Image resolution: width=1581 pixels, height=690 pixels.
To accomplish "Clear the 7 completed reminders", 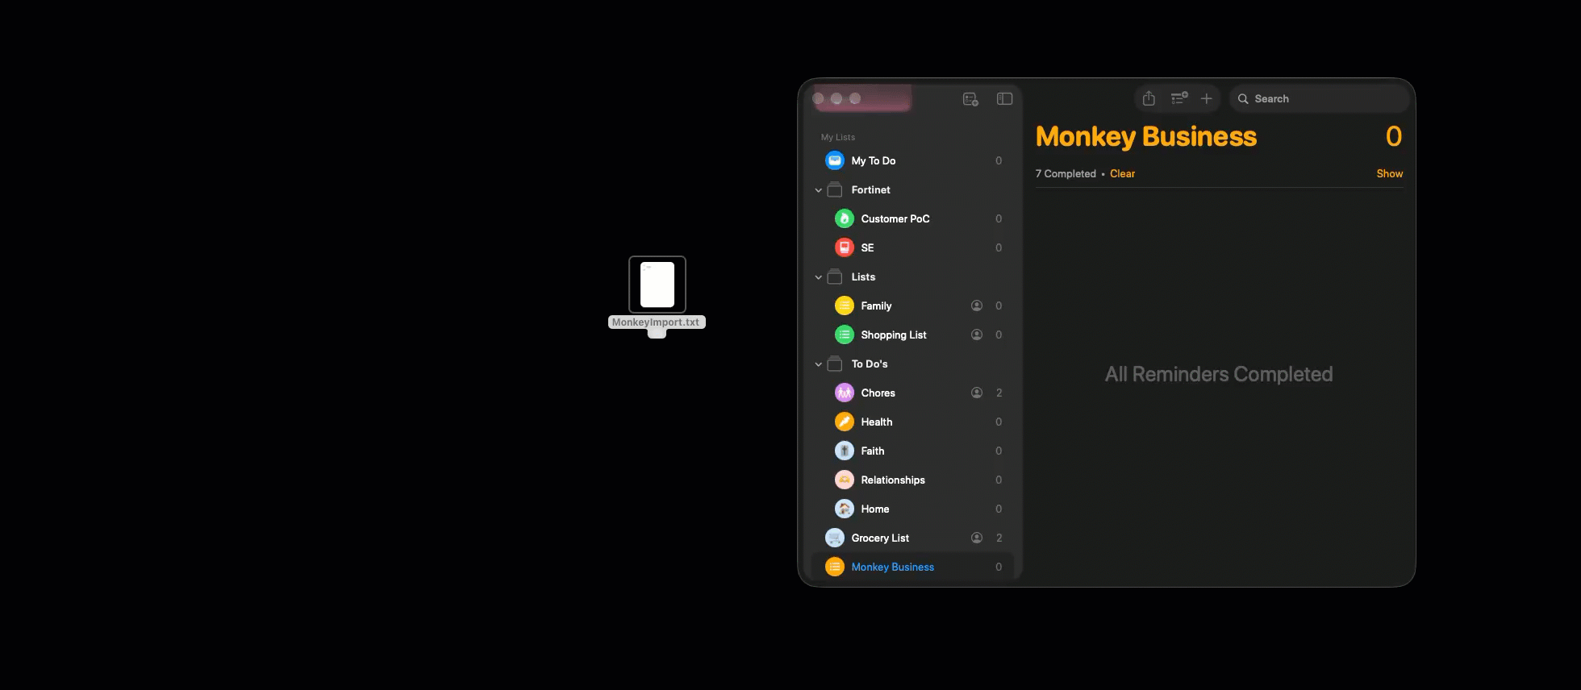I will pos(1122,173).
